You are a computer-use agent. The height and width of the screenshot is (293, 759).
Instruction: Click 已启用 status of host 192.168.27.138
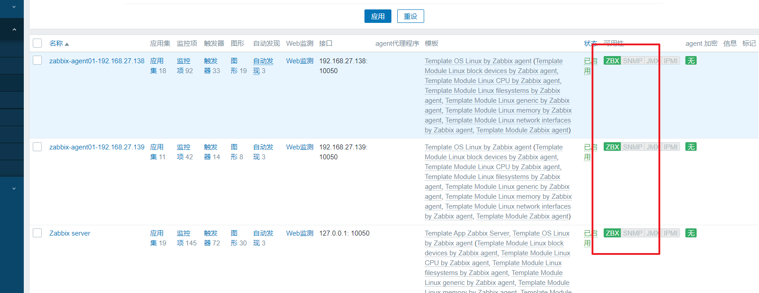point(590,66)
